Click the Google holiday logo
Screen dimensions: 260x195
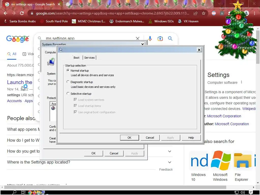pyautogui.click(x=18, y=39)
